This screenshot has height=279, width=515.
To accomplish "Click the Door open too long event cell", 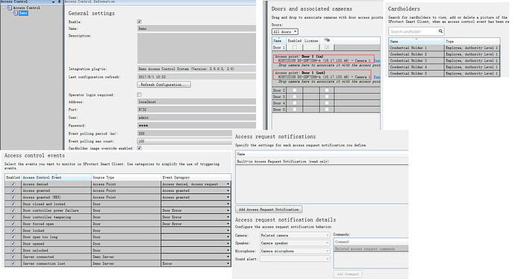I will tap(56, 237).
